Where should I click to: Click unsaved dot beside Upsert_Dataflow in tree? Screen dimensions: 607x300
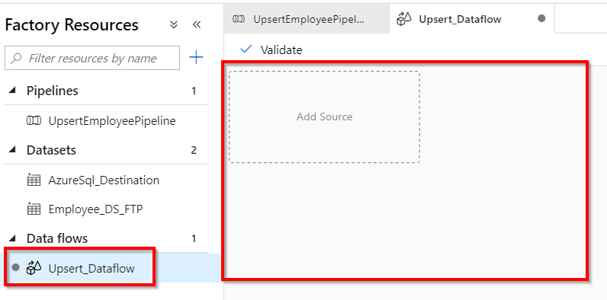pyautogui.click(x=15, y=267)
